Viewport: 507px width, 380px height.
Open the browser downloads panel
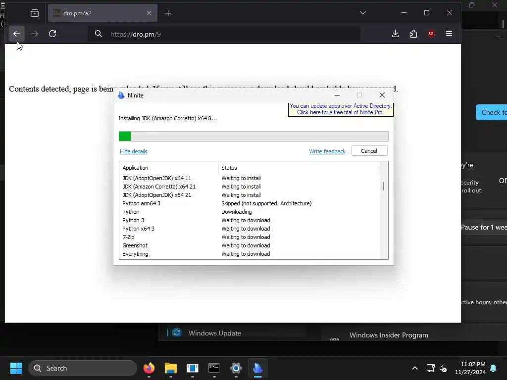click(x=395, y=34)
